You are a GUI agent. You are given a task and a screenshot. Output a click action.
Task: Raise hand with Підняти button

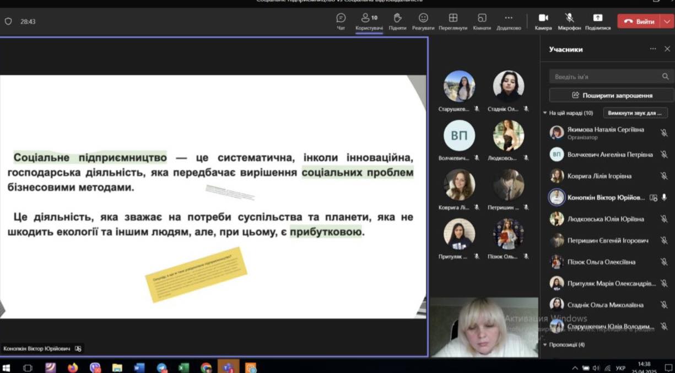(x=397, y=21)
